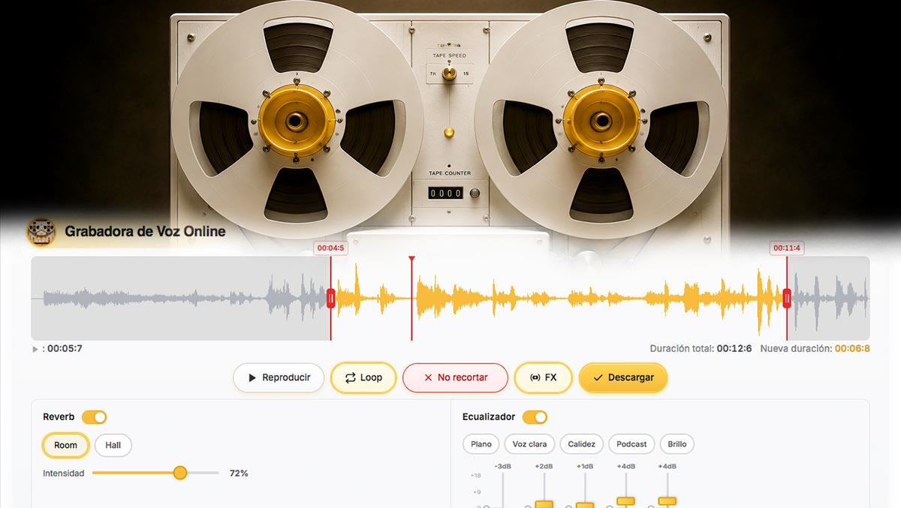This screenshot has height=508, width=901.
Task: Apply the Calidez equalizer preset
Action: pyautogui.click(x=581, y=444)
